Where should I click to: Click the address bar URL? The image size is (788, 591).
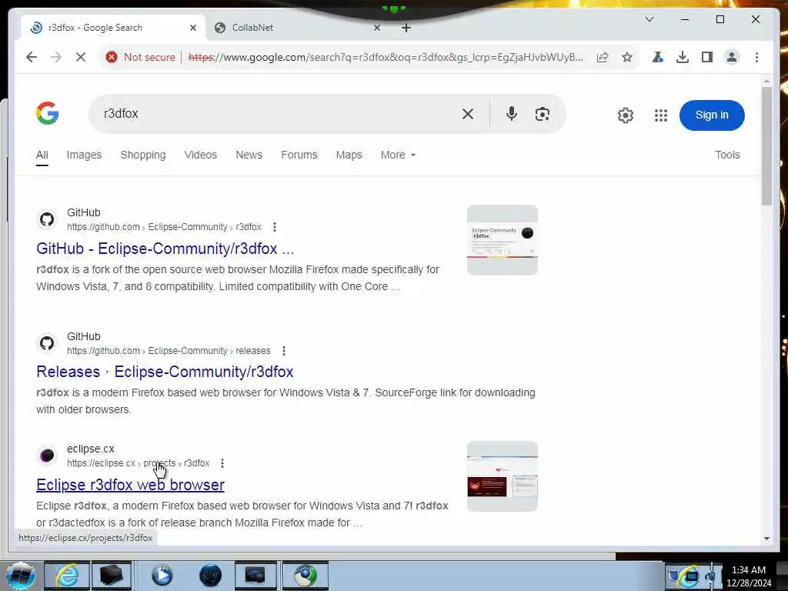(386, 57)
